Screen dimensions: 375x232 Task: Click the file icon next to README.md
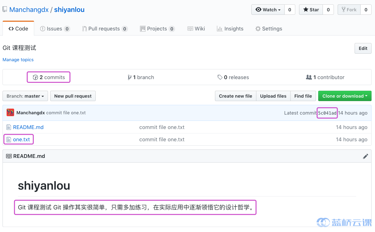click(8, 127)
